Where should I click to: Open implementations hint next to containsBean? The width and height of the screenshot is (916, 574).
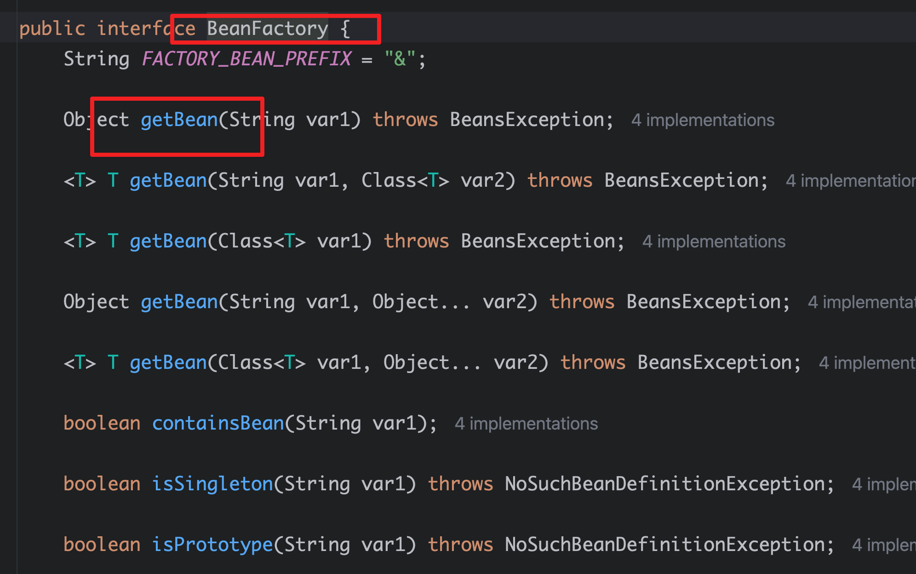526,424
